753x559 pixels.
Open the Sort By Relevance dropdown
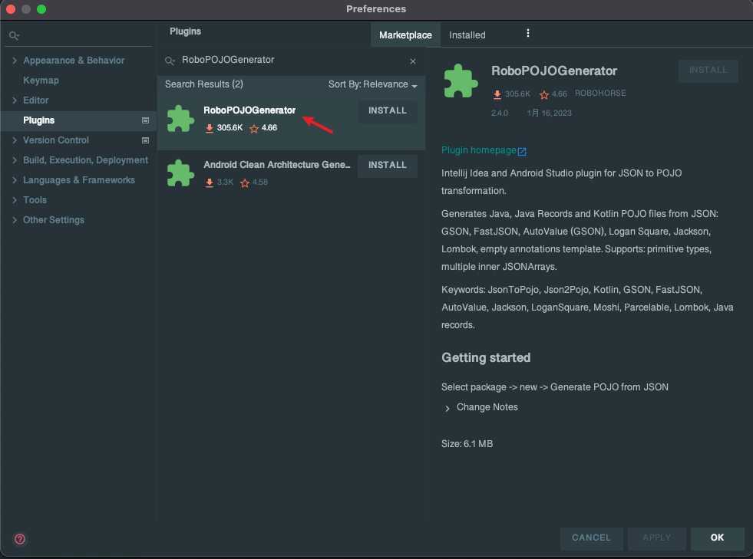point(372,84)
